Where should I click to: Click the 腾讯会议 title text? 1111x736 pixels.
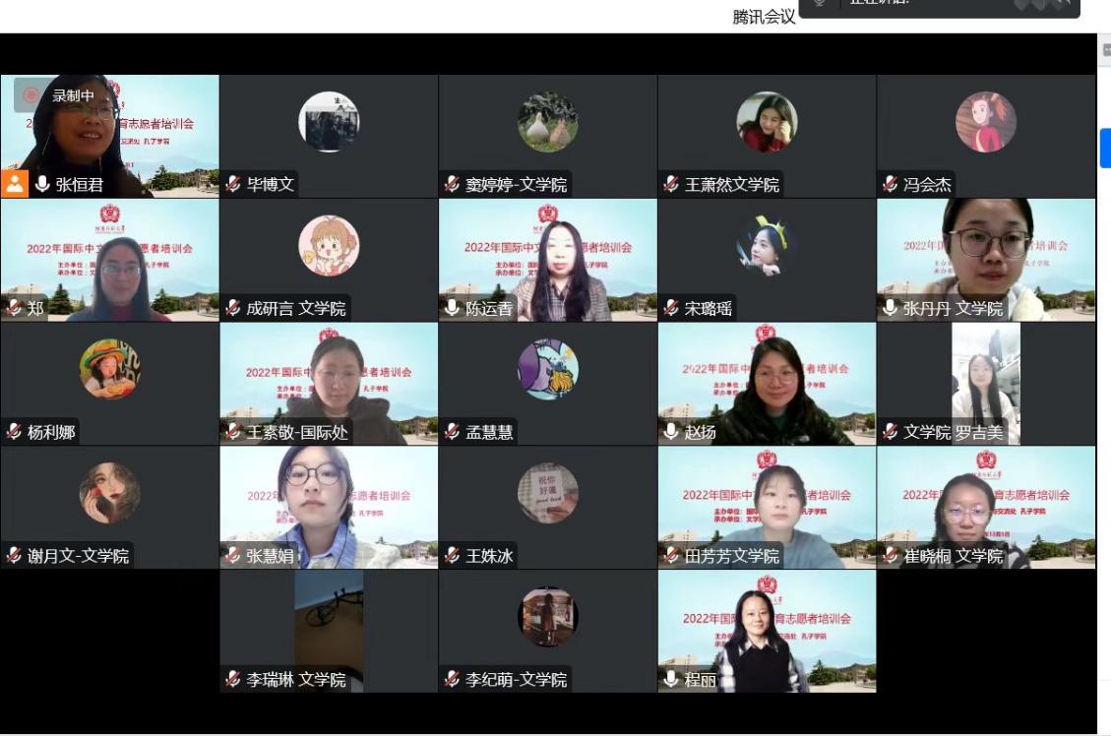point(764,17)
